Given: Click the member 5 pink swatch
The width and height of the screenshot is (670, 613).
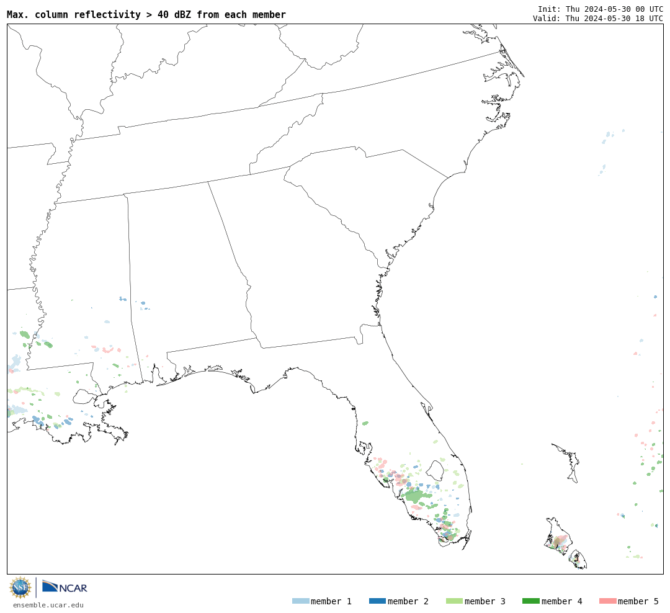Looking at the screenshot, I should (607, 601).
